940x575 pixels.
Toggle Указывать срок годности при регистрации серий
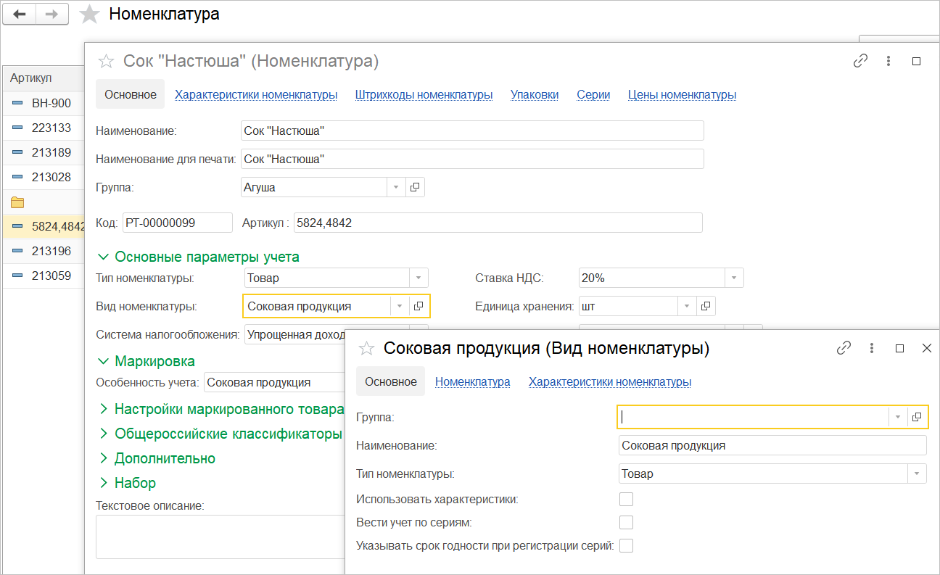point(626,545)
